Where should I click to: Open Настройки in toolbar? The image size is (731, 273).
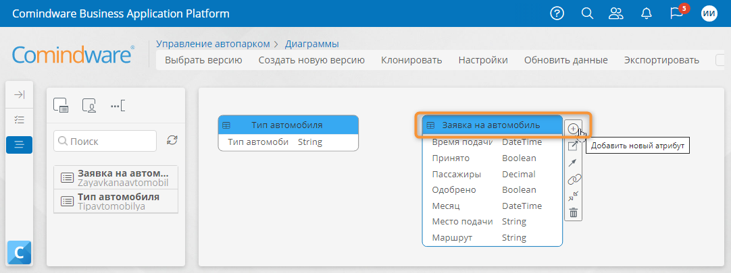click(483, 60)
